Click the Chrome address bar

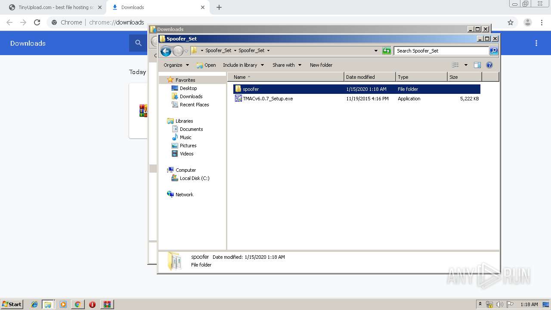[x=275, y=22]
